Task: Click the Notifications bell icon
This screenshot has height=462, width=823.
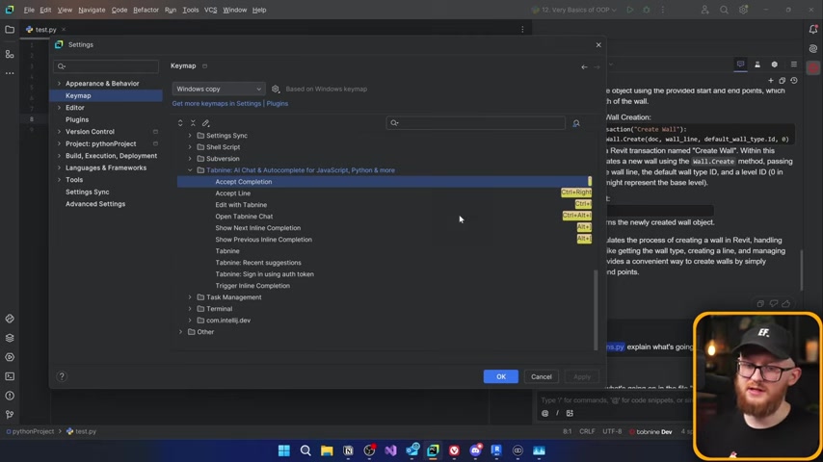Action: point(813,30)
